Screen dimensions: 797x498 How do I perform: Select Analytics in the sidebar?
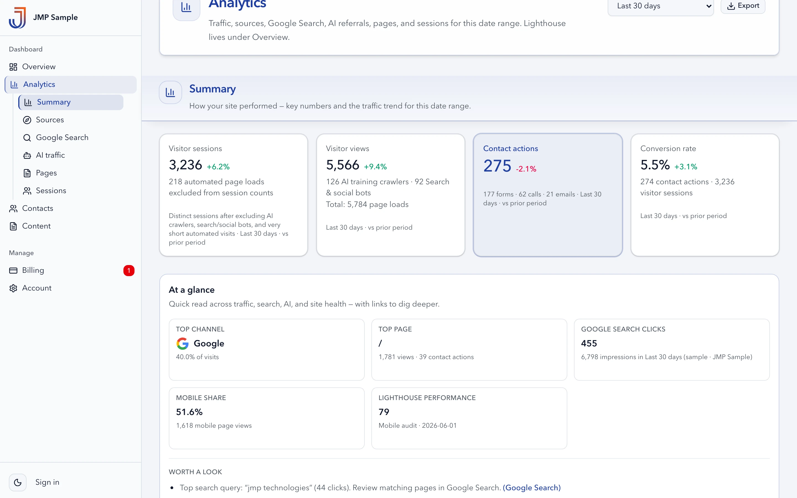pyautogui.click(x=71, y=85)
